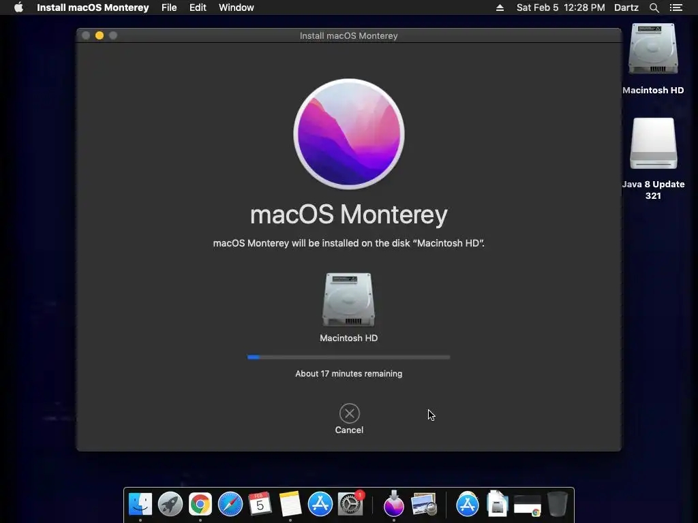Click the eject icon in menu bar
The width and height of the screenshot is (698, 523).
500,7
